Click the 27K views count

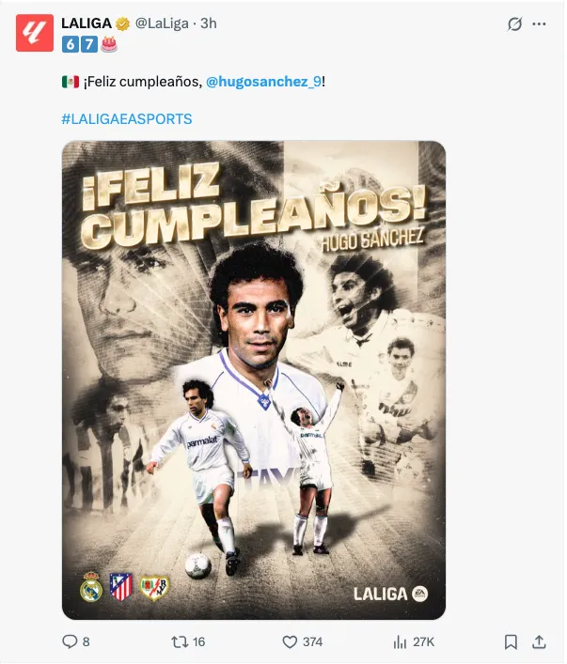[423, 642]
